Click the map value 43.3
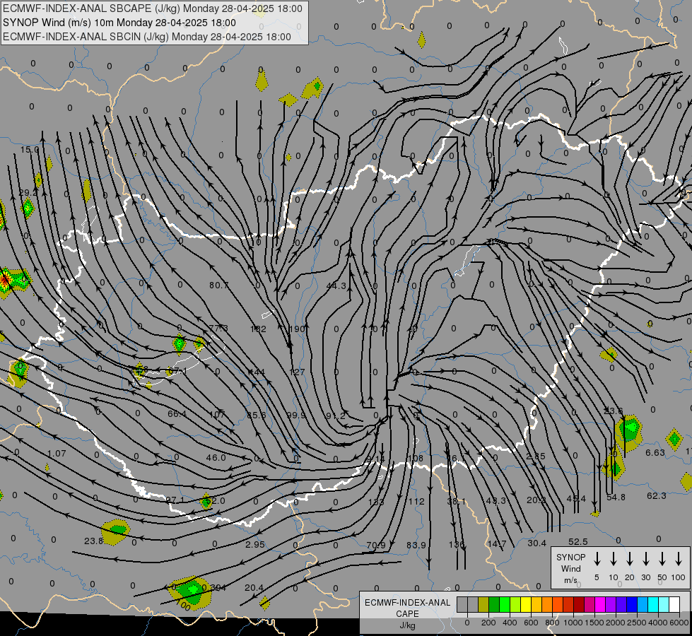Viewport: 692px width, 636px height. [x=496, y=500]
